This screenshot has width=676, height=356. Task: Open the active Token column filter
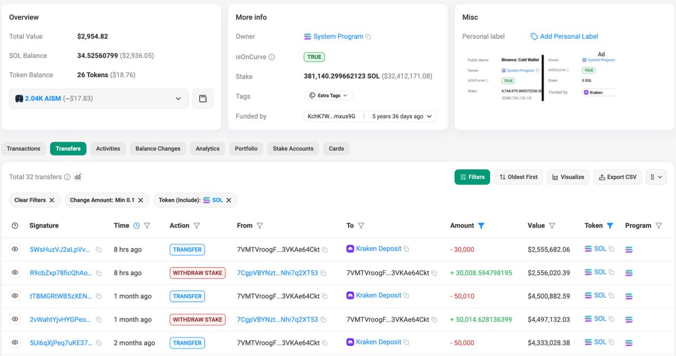point(610,225)
